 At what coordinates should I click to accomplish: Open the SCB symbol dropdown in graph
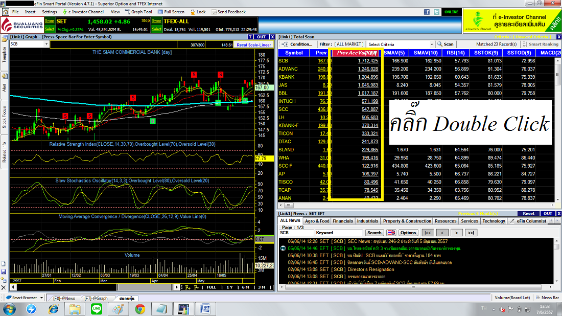pyautogui.click(x=46, y=44)
